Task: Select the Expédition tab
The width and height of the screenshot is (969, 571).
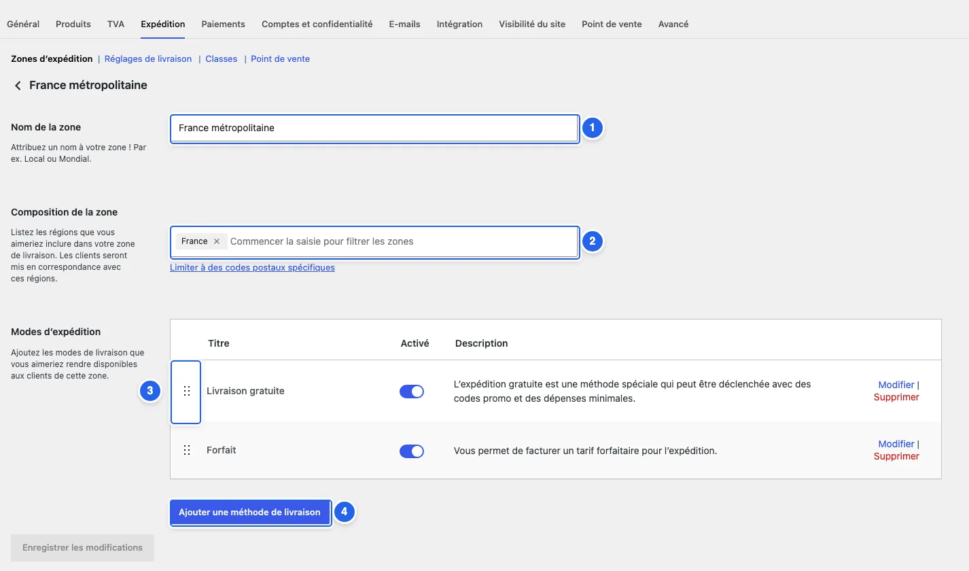Action: click(163, 24)
